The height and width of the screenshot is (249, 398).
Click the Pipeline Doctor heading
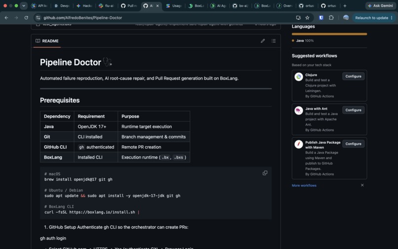click(76, 62)
